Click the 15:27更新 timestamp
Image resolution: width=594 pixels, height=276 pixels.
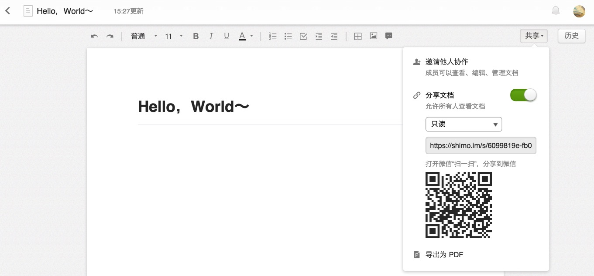pyautogui.click(x=129, y=11)
